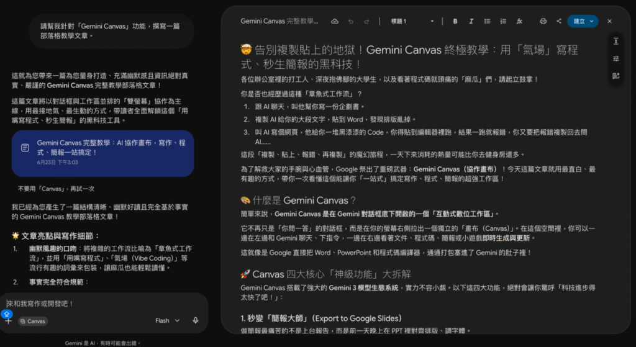The image size is (636, 347).
Task: Click the adjust tone sliders icon
Action: pos(616,59)
